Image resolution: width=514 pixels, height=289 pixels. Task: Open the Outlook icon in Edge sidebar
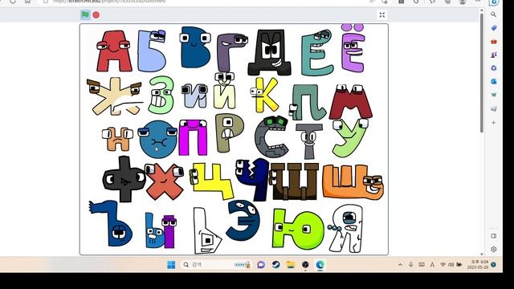[x=494, y=81]
